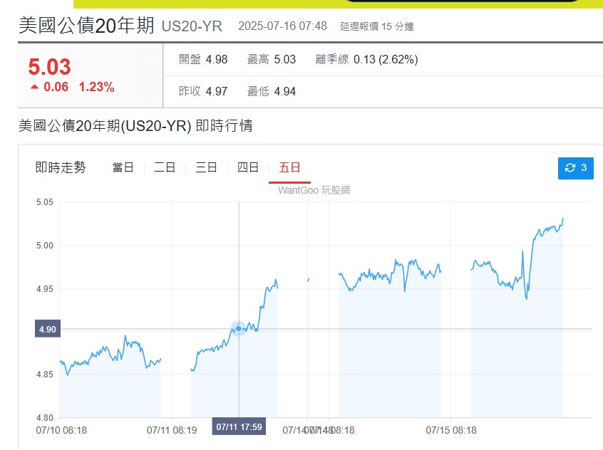Click the 4.90 y-axis price marker label
This screenshot has width=603, height=450.
tap(46, 329)
